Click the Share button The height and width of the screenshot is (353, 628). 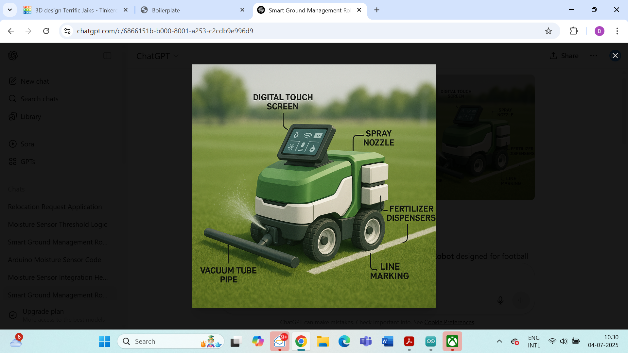click(x=564, y=56)
